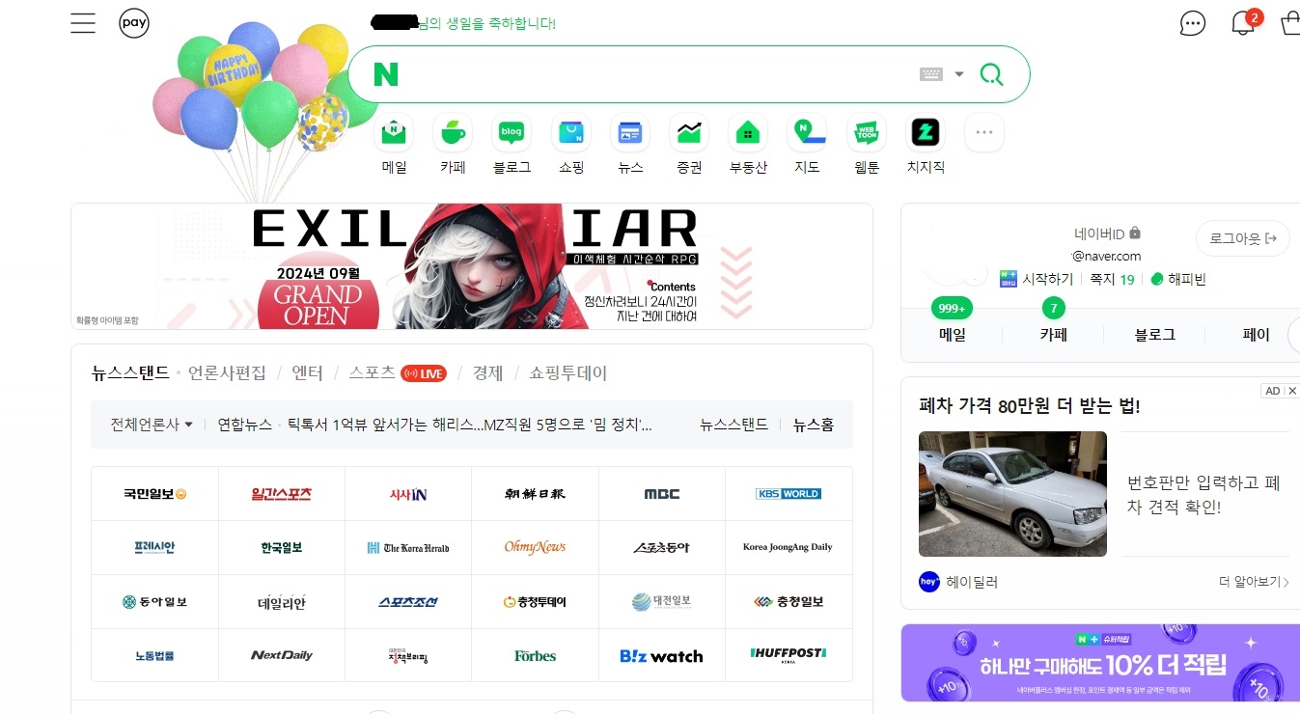Expand the 전체언론사 dropdown
Screen dimensions: 1300x714
[x=152, y=425]
